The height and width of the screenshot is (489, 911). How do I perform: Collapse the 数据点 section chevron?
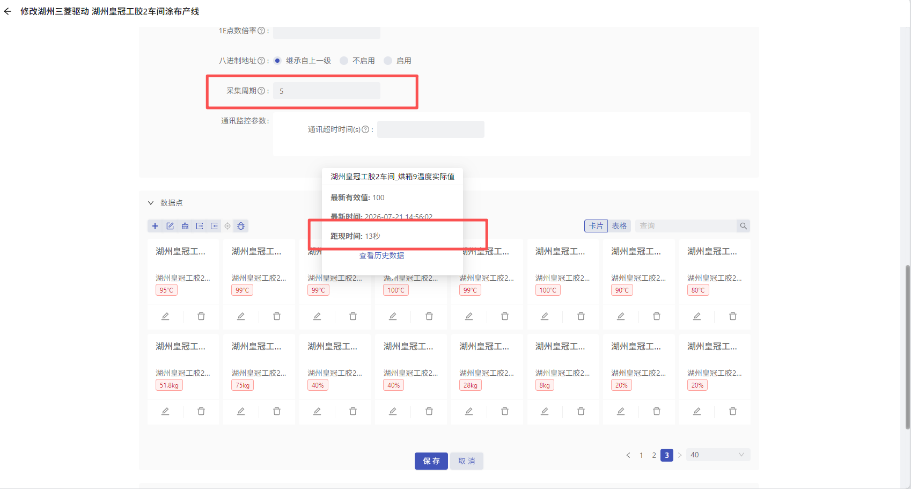(151, 203)
